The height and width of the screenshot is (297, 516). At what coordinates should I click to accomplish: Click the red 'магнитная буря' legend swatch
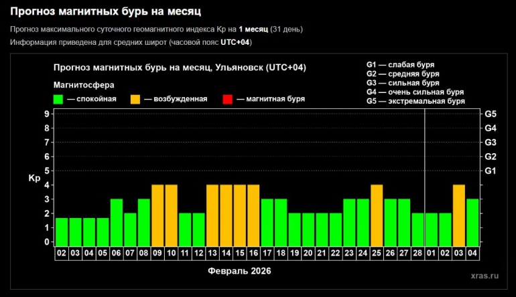(x=227, y=99)
